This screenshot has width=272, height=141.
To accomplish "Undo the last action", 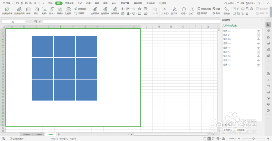I will (35, 3).
